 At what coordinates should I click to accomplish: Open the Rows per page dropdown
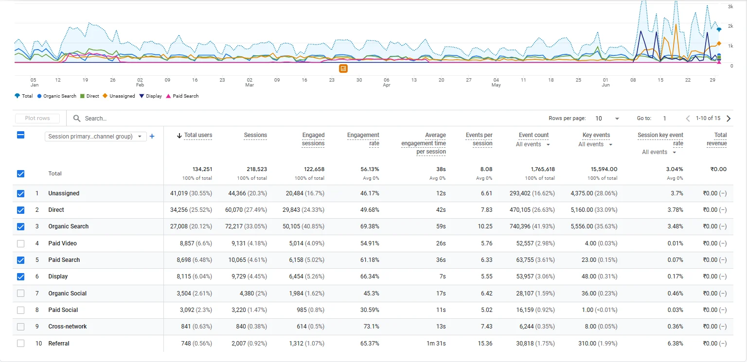pos(608,118)
